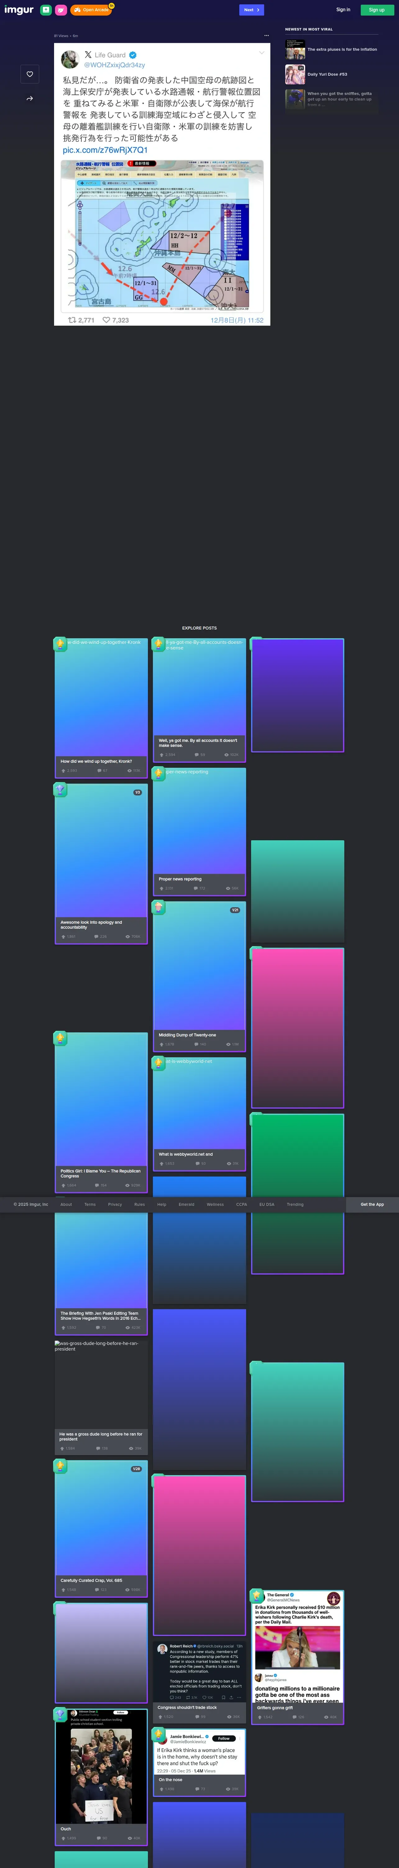The height and width of the screenshot is (1868, 399).
Task: Click views eye icon on 'Middling Dump' card
Action: pyautogui.click(x=228, y=1044)
